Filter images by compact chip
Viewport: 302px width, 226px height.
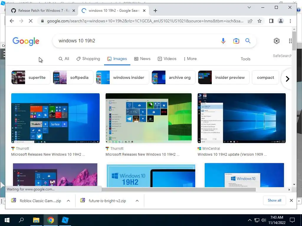[265, 77]
